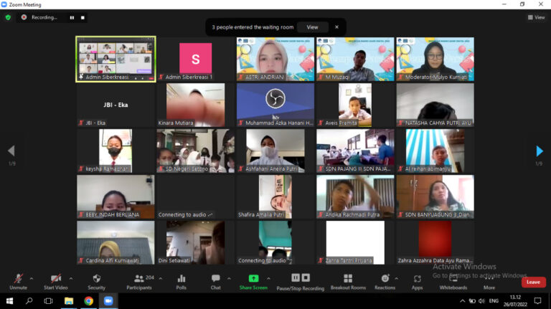Screen dimensions: 551x309
Task: Open Windows taskbar search
Action: (29, 301)
